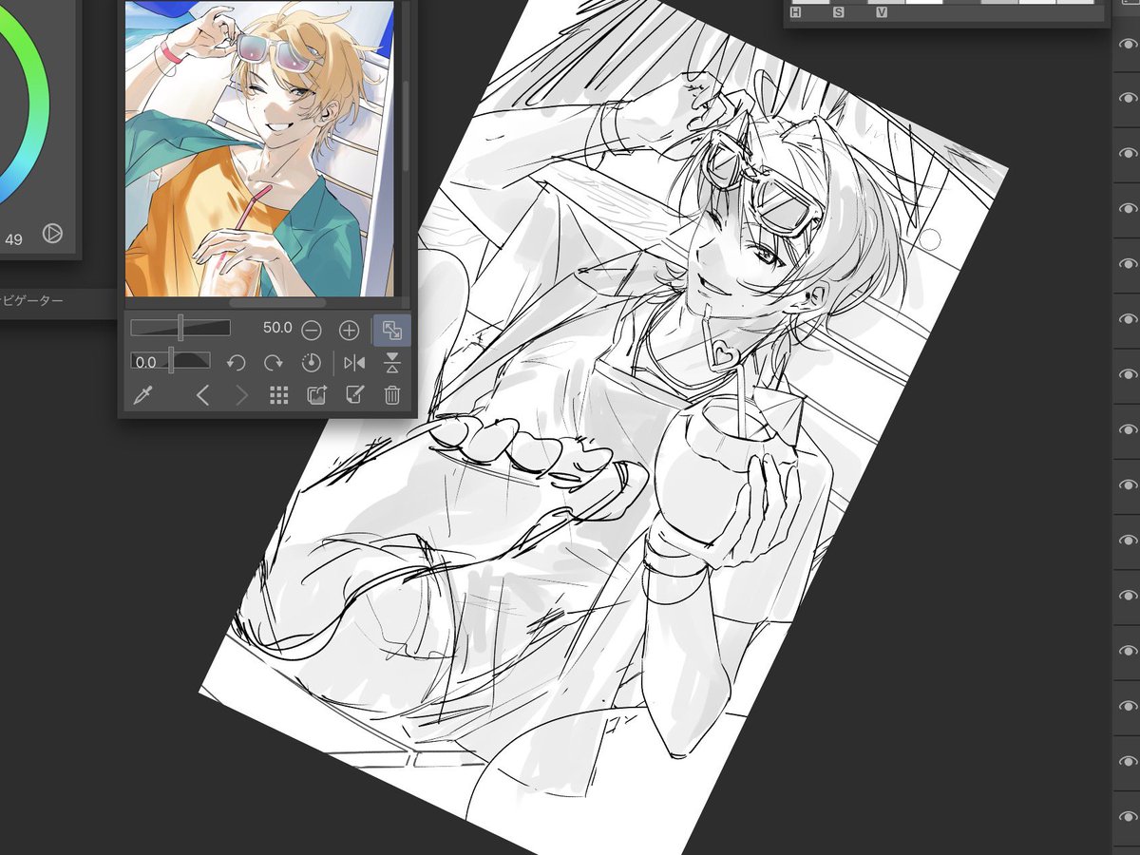Reset Sub View rotation
Screen dimensions: 1140x855
point(312,363)
